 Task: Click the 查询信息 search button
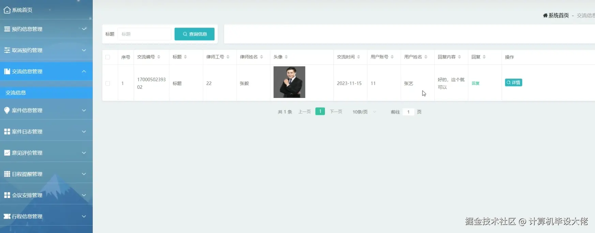pos(194,34)
